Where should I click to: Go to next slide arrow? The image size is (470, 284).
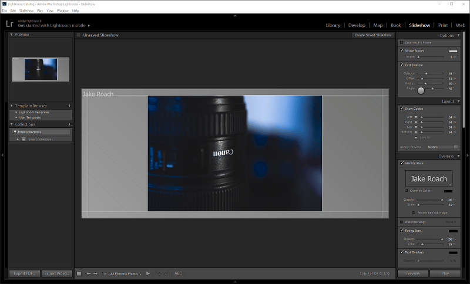point(96,273)
